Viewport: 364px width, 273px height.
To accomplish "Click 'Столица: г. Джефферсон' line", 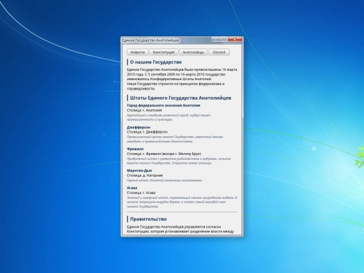I will pos(147,132).
